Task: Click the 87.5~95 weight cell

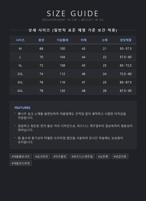Action: click(126, 90)
